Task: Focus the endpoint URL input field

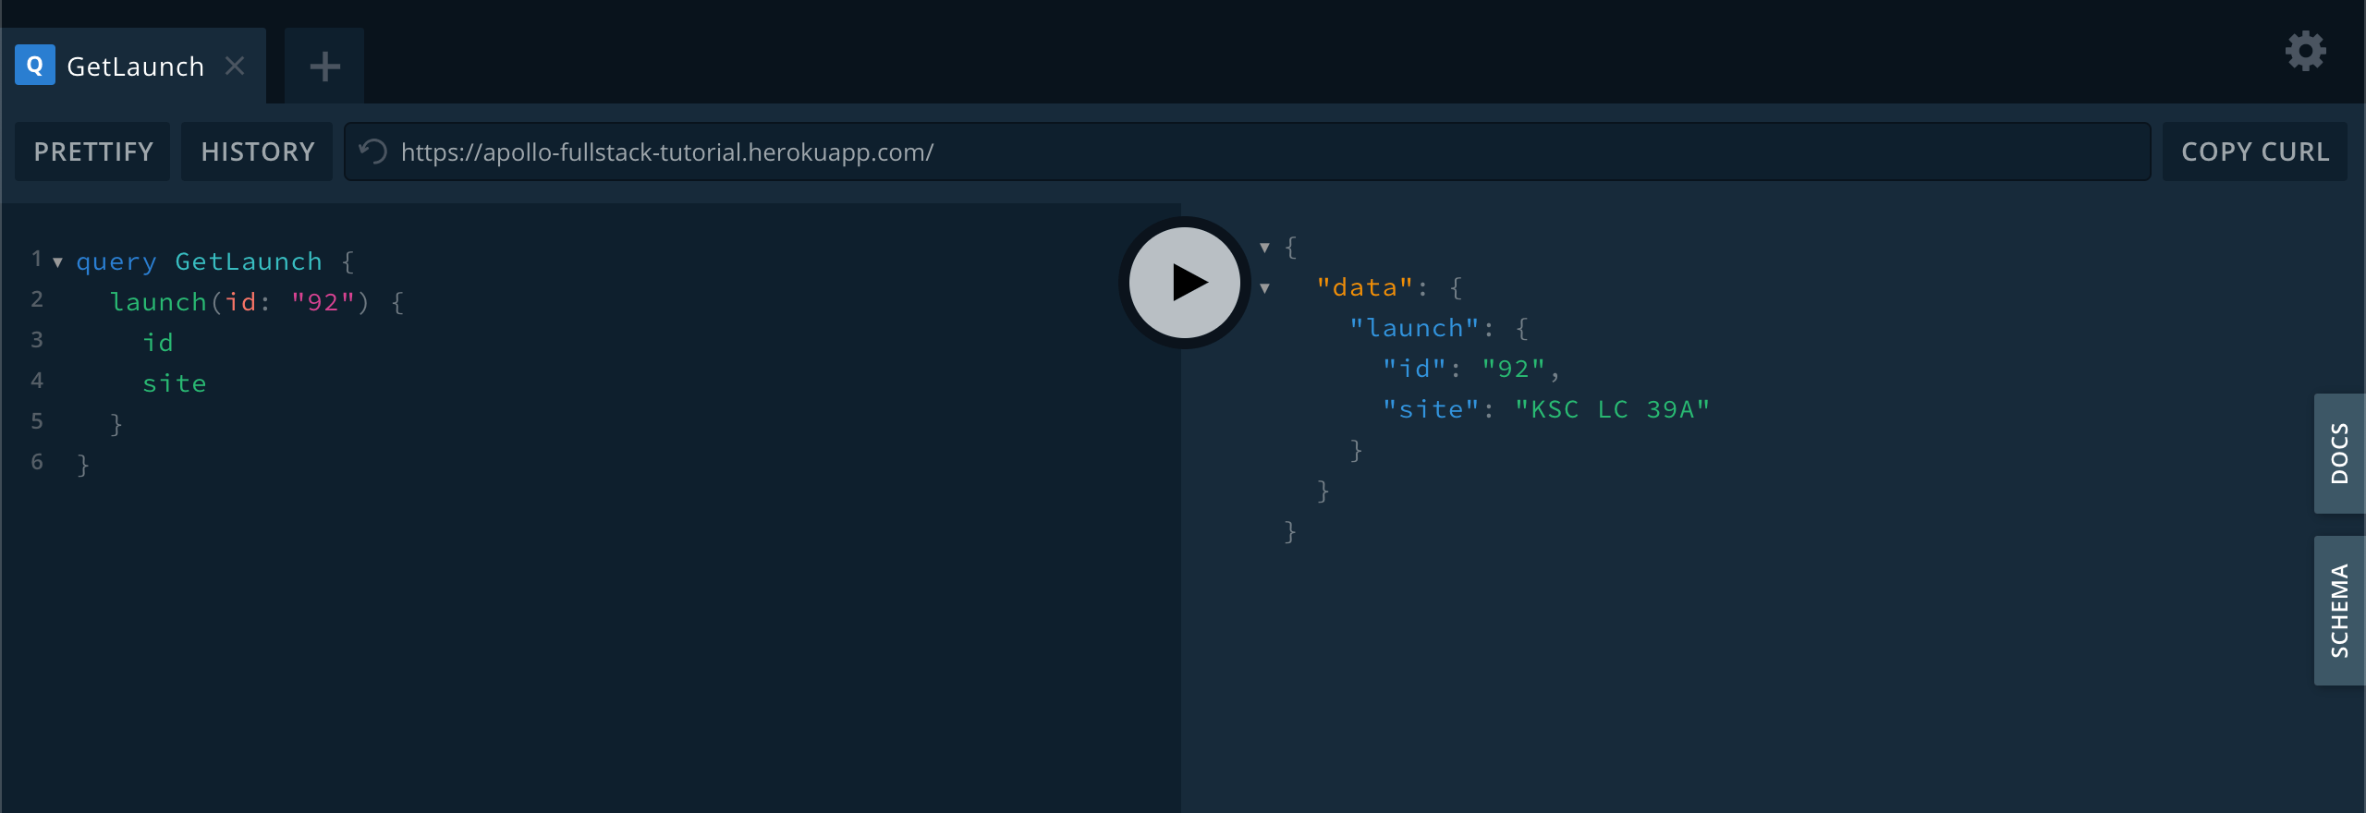Action: click(x=1248, y=152)
